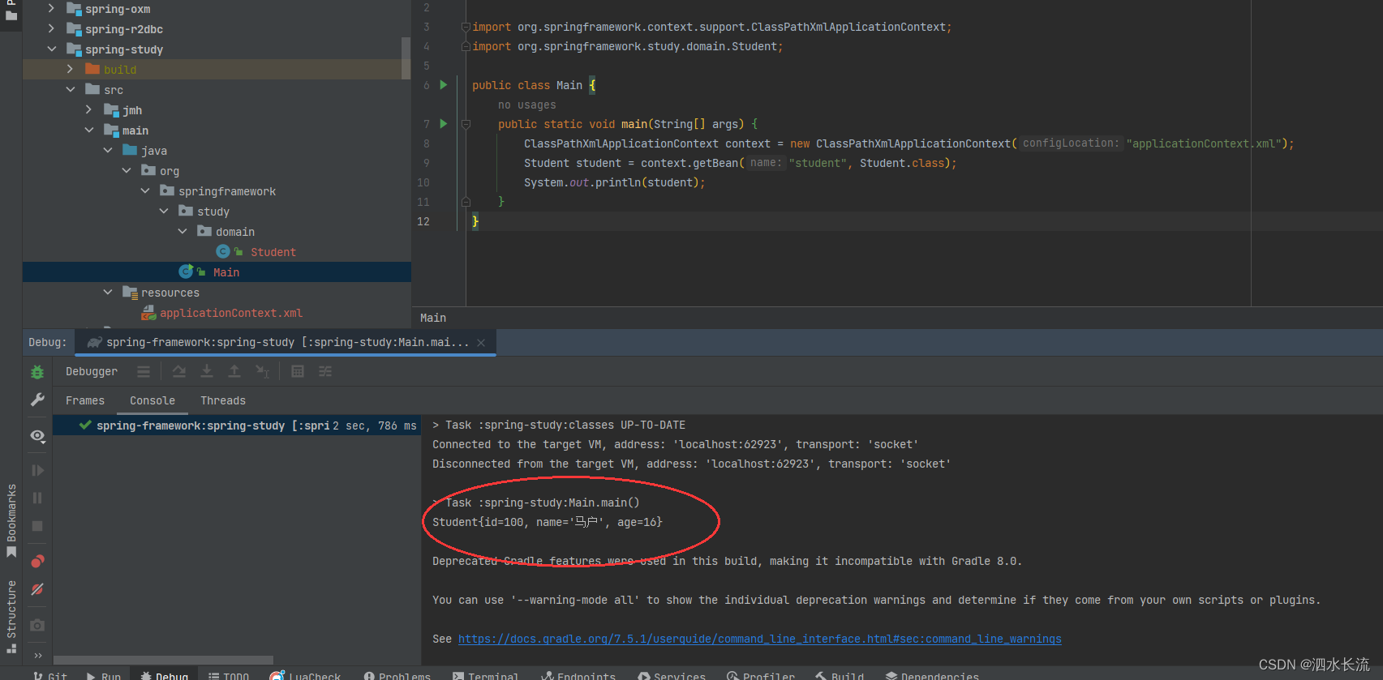Viewport: 1383px width, 680px height.
Task: Open the Dependencies tool window
Action: coord(932,675)
